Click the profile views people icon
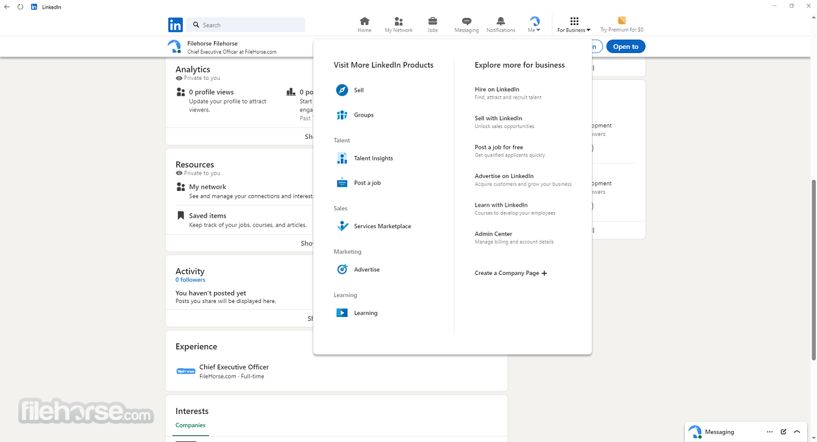 click(x=180, y=92)
